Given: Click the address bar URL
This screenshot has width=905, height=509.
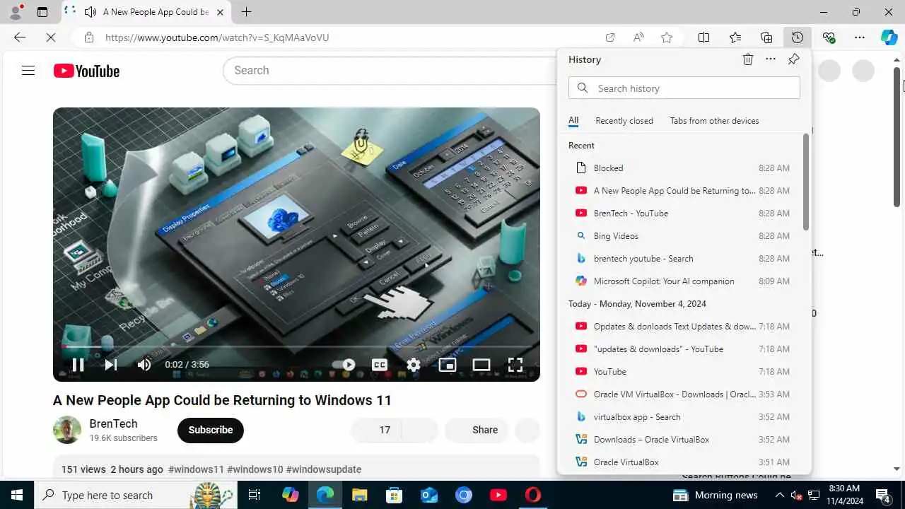Looking at the screenshot, I should [x=217, y=37].
